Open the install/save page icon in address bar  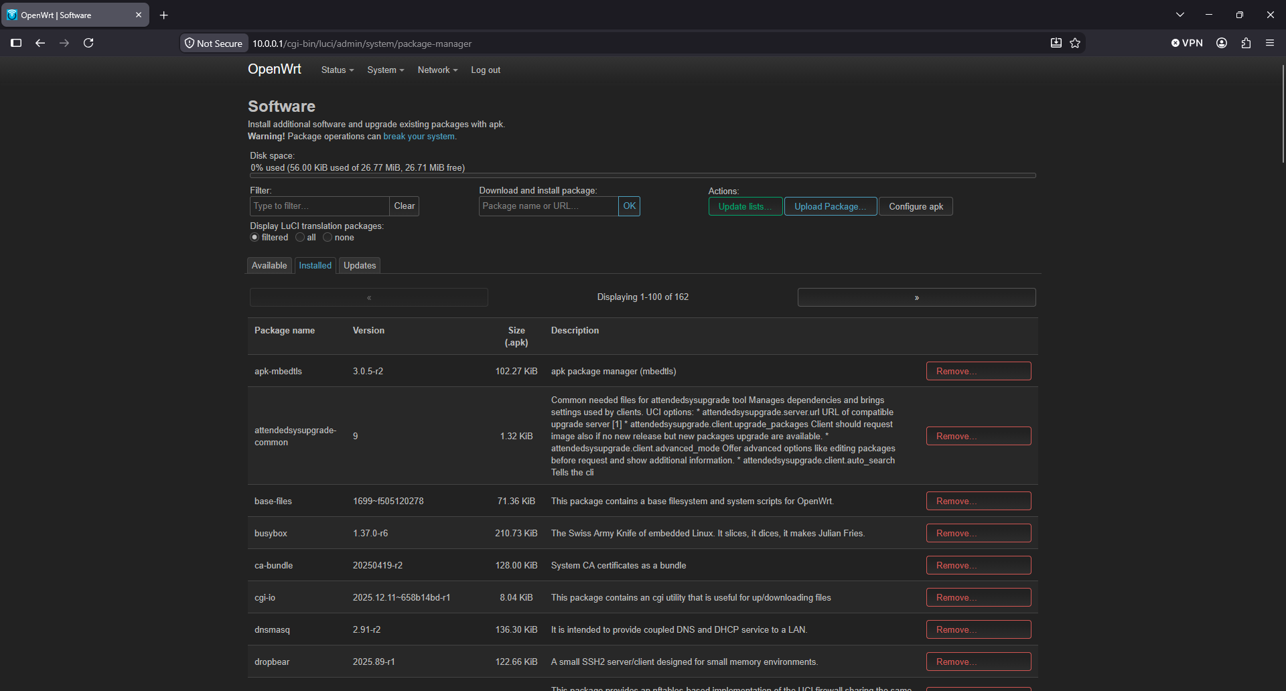coord(1056,43)
